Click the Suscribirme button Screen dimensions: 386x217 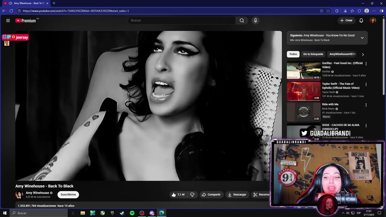tap(68, 195)
